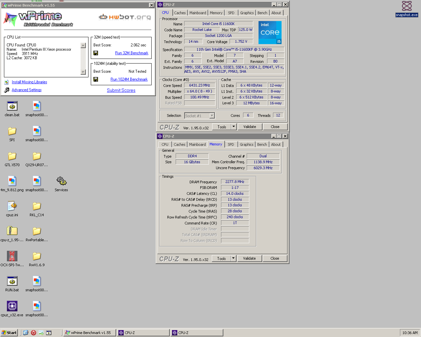The width and height of the screenshot is (421, 337).
Task: Click Tools button in upper CPU-Z window
Action: pos(222,127)
